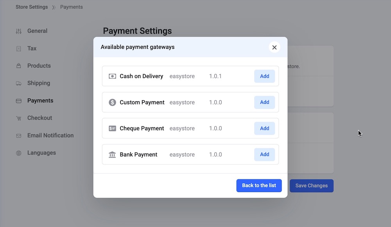Click the Payments card icon in sidebar
The height and width of the screenshot is (227, 391).
[19, 101]
